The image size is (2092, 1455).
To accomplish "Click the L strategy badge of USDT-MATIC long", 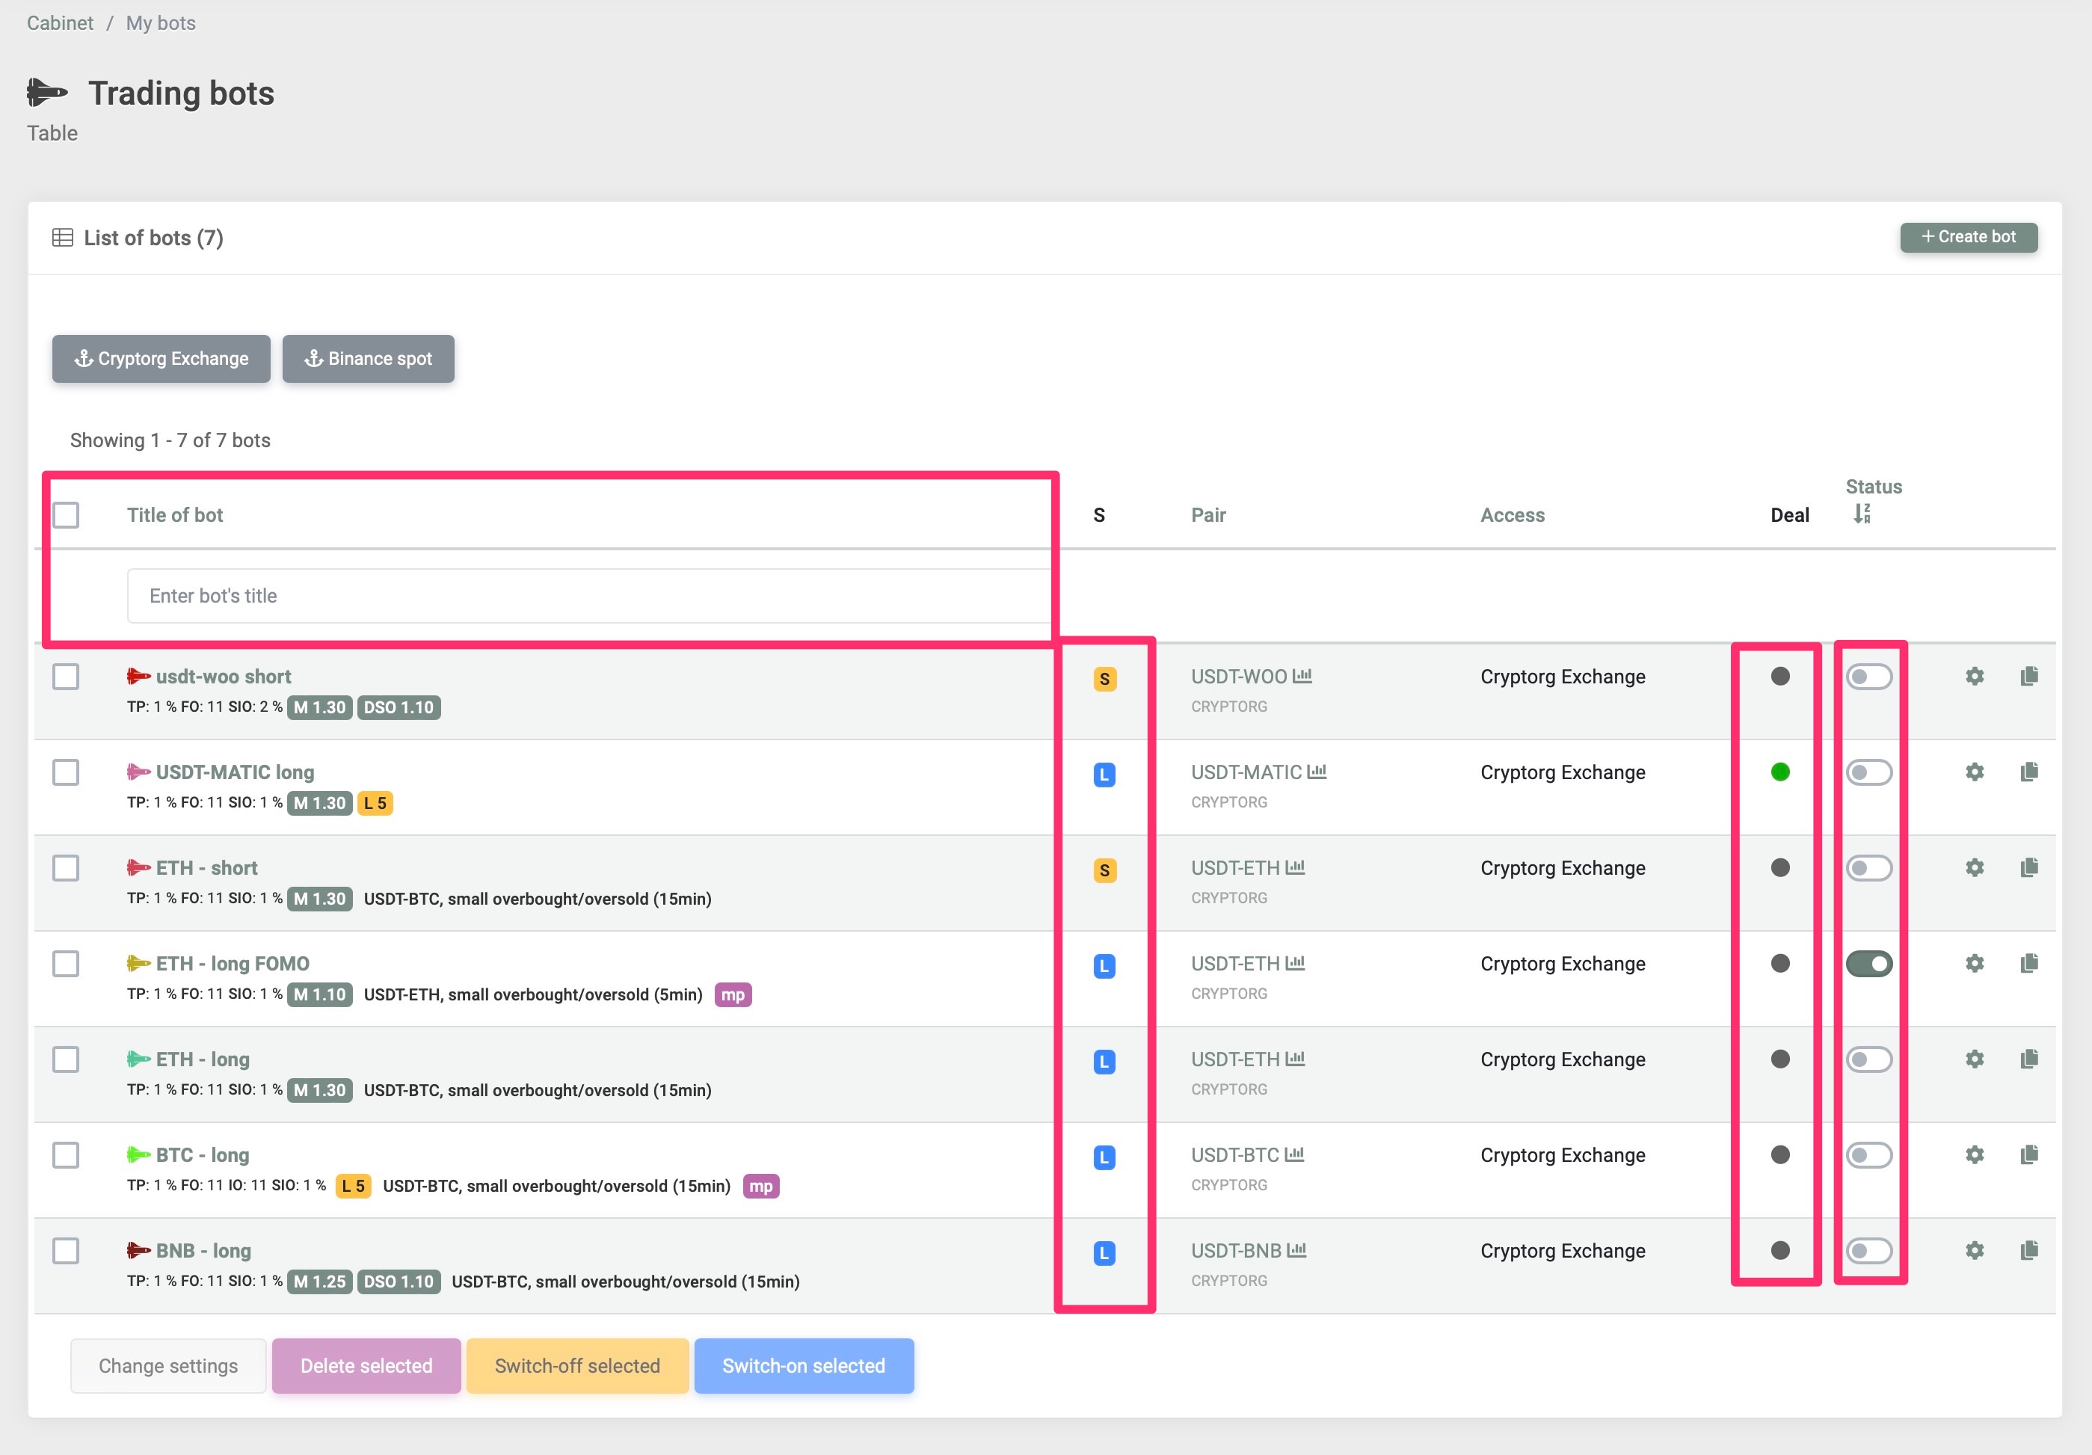I will tap(1104, 775).
